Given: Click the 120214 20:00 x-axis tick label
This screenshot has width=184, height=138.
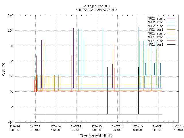Looking at the screenshot, I should point(76,128).
